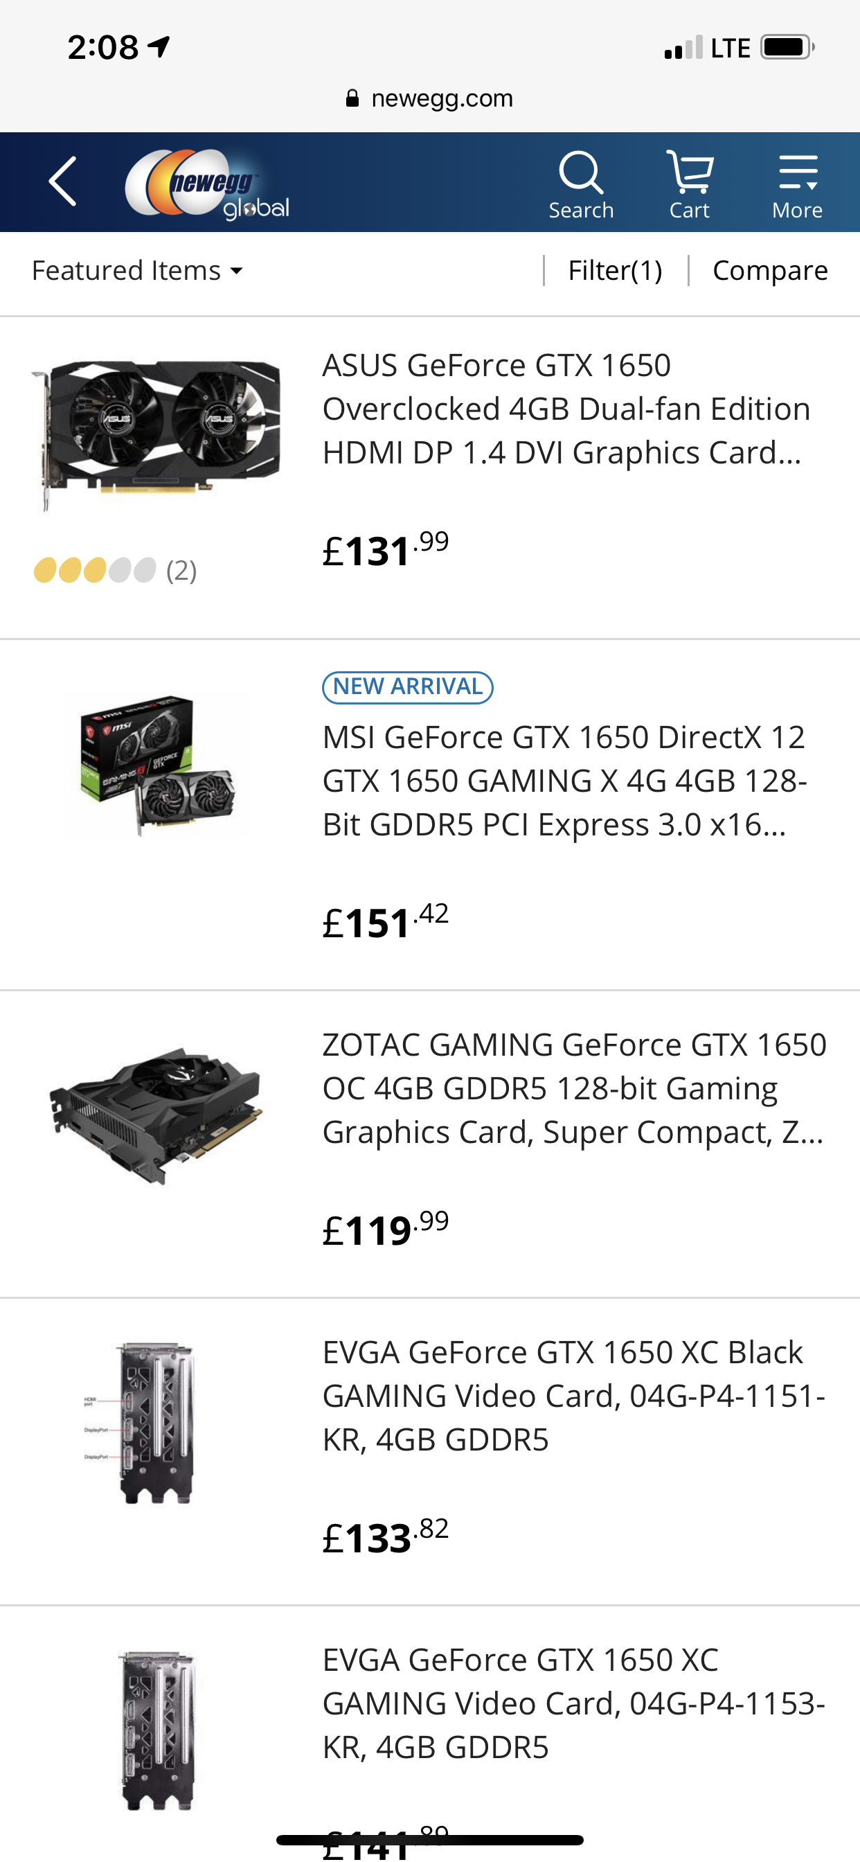Tap the ASUS card star rating
This screenshot has width=860, height=1862.
point(96,570)
